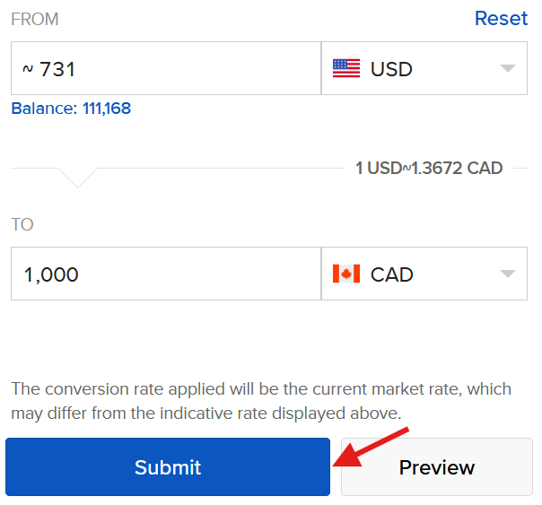Expand the USD dropdown arrow
The height and width of the screenshot is (505, 542).
[507, 68]
